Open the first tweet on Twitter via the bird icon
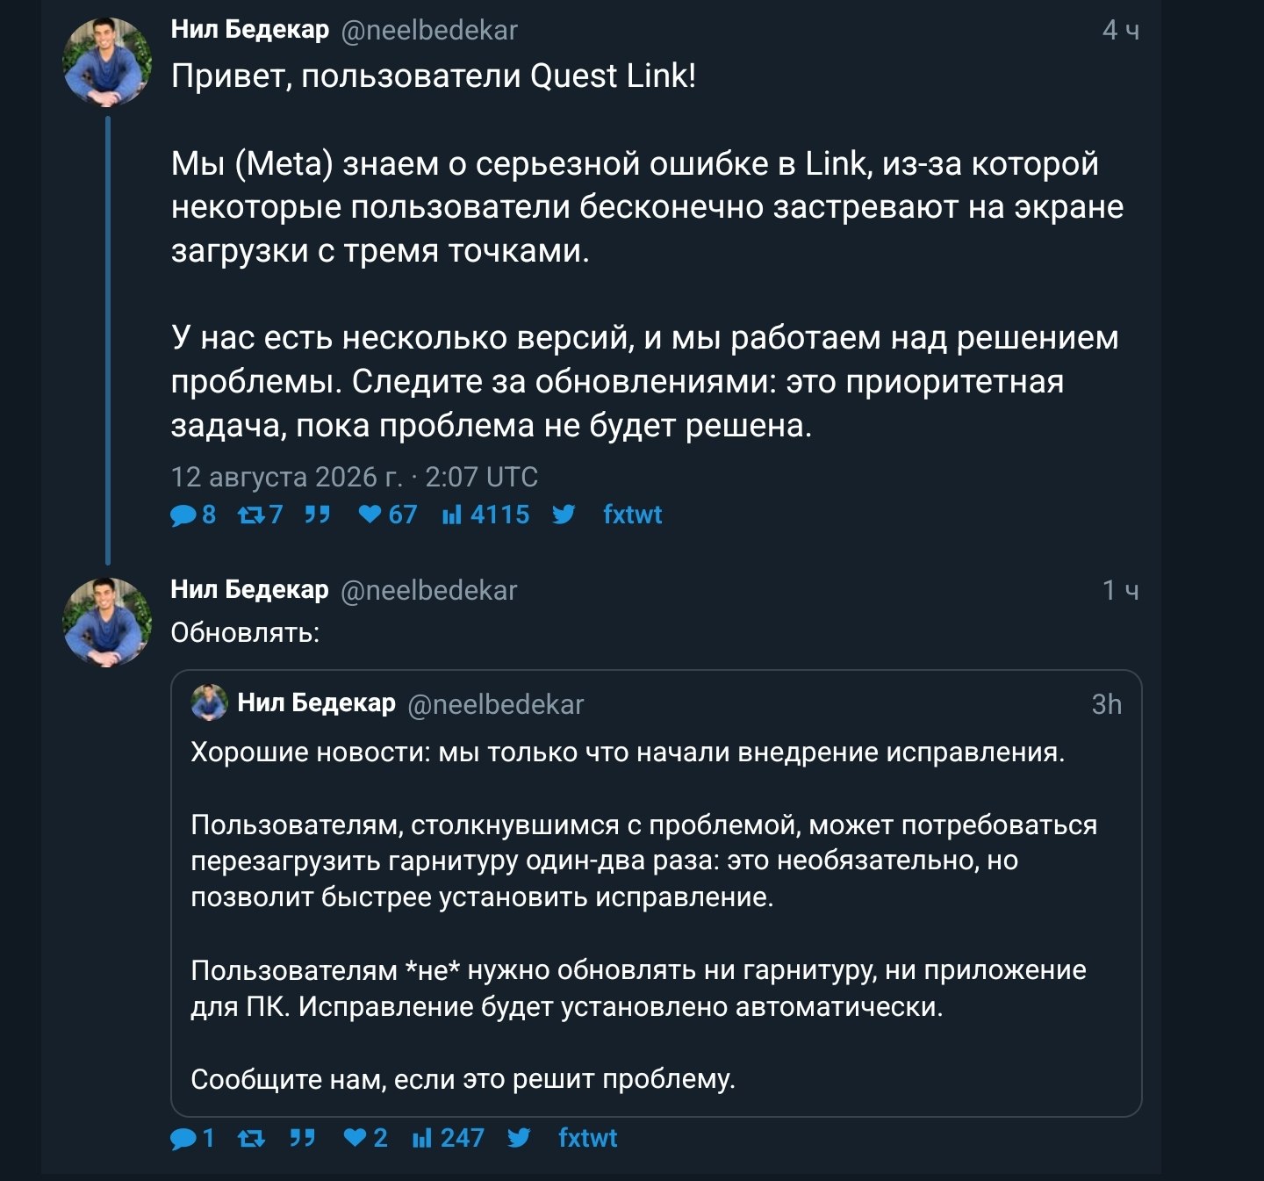The height and width of the screenshot is (1181, 1264). [x=564, y=515]
